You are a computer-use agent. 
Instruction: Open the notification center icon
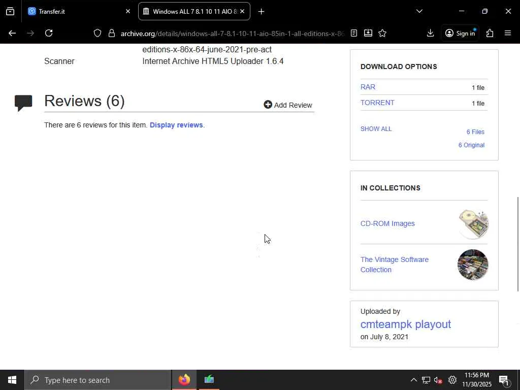click(x=504, y=380)
